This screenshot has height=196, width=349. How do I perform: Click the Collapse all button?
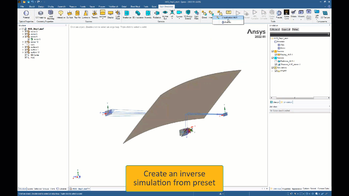coord(275,29)
